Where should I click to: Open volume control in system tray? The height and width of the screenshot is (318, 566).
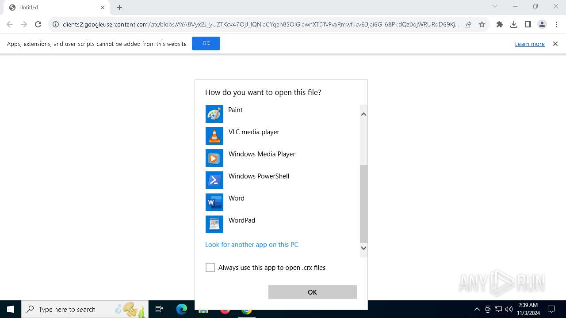(509, 309)
